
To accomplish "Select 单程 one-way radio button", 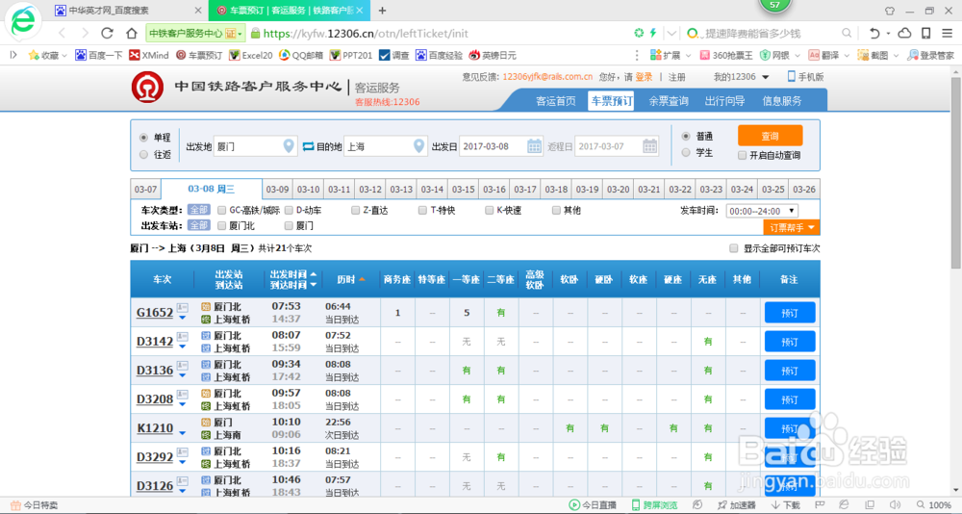I will [143, 138].
